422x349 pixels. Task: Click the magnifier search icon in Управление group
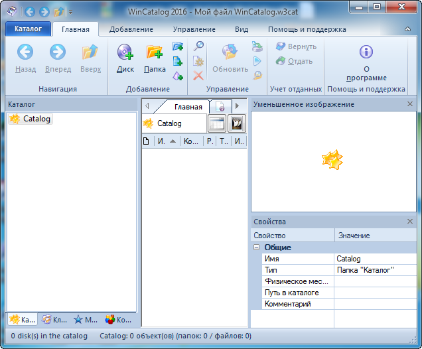coord(198,46)
